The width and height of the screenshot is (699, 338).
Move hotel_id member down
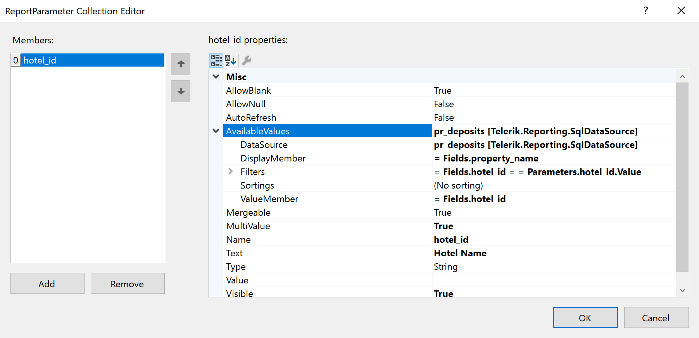pos(181,91)
